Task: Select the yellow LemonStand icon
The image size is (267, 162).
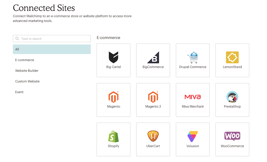Action: 232,57
